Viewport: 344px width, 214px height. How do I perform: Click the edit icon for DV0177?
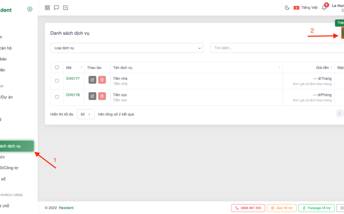[x=92, y=80]
